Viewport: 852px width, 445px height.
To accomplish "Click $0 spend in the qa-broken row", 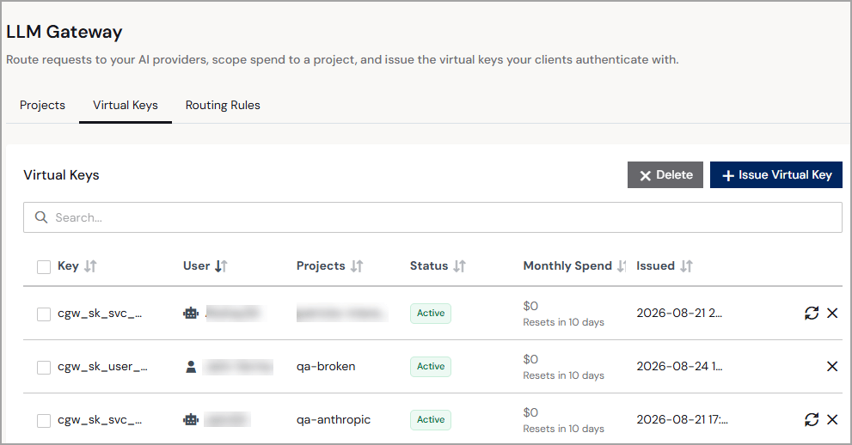I will coord(530,359).
